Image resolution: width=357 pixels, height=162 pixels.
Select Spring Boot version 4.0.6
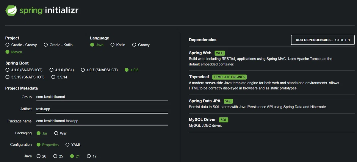click(131, 70)
